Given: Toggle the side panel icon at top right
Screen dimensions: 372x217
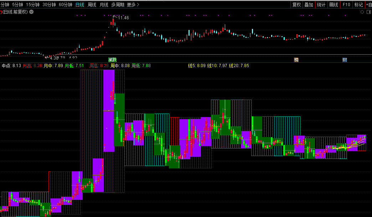Looking at the screenshot, I should point(368,12).
